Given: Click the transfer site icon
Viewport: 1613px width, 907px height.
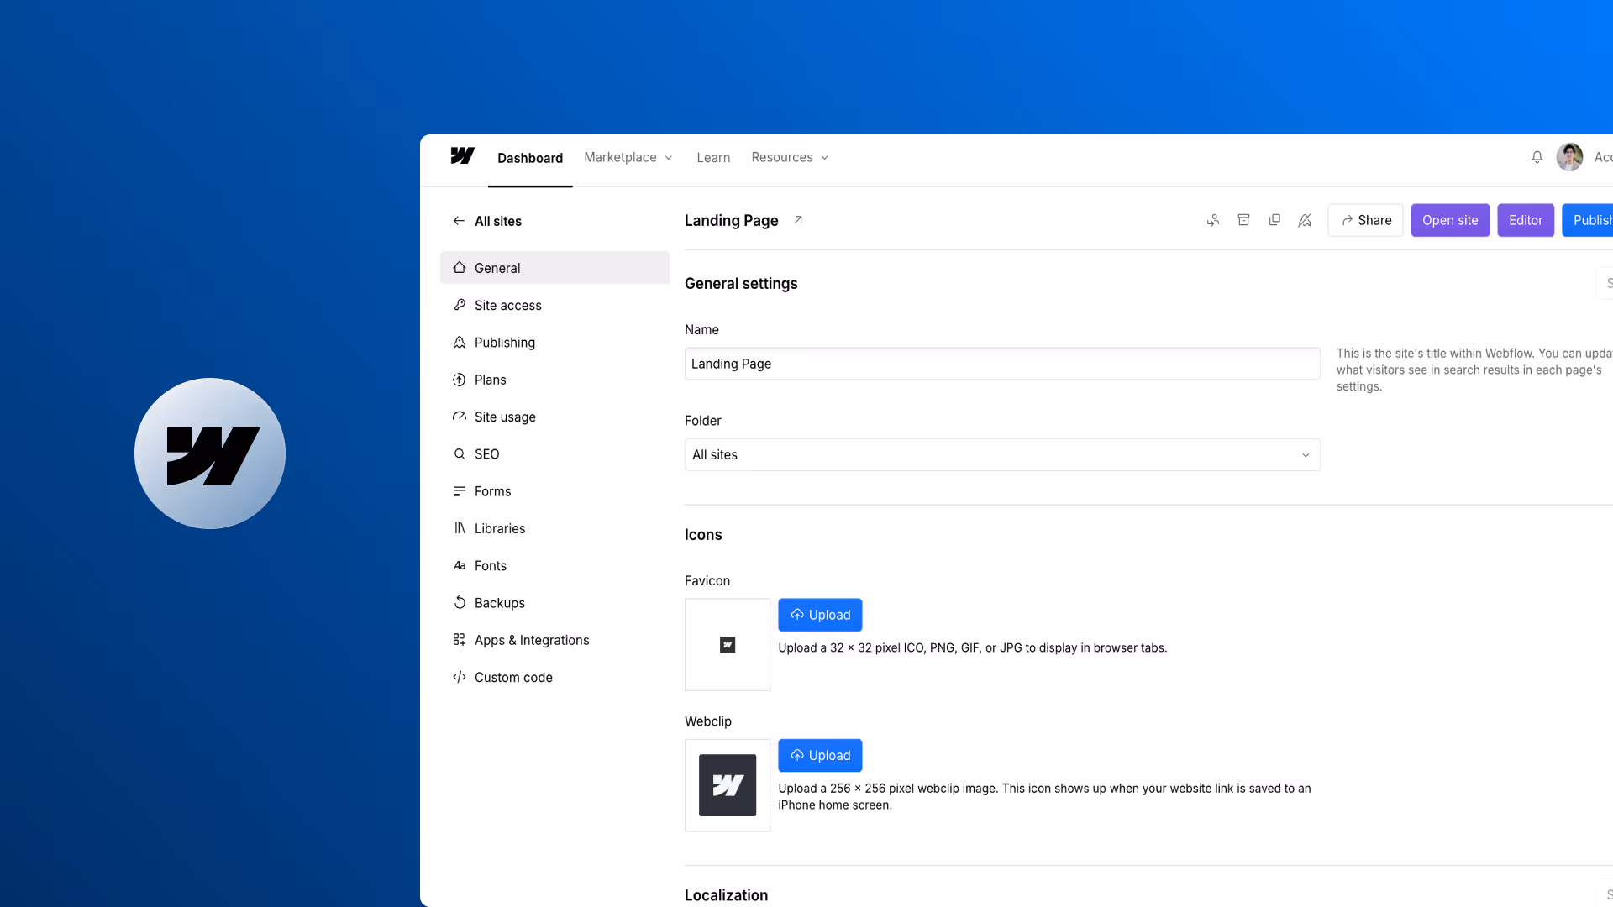Looking at the screenshot, I should 1213,220.
